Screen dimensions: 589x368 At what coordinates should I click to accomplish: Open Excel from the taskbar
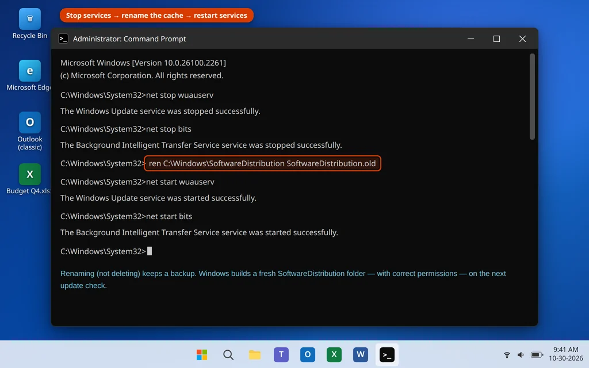pos(334,354)
